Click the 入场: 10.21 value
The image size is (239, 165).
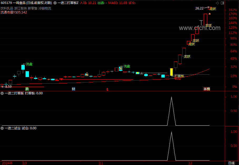coord(88,3)
